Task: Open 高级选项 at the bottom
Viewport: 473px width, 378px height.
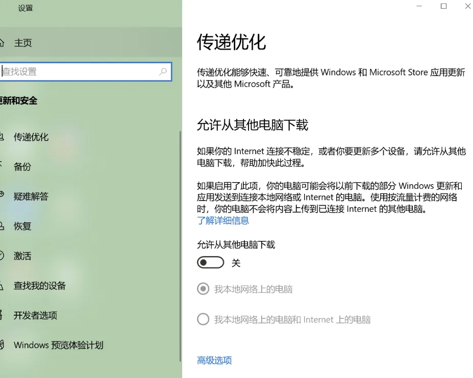Action: [x=214, y=360]
